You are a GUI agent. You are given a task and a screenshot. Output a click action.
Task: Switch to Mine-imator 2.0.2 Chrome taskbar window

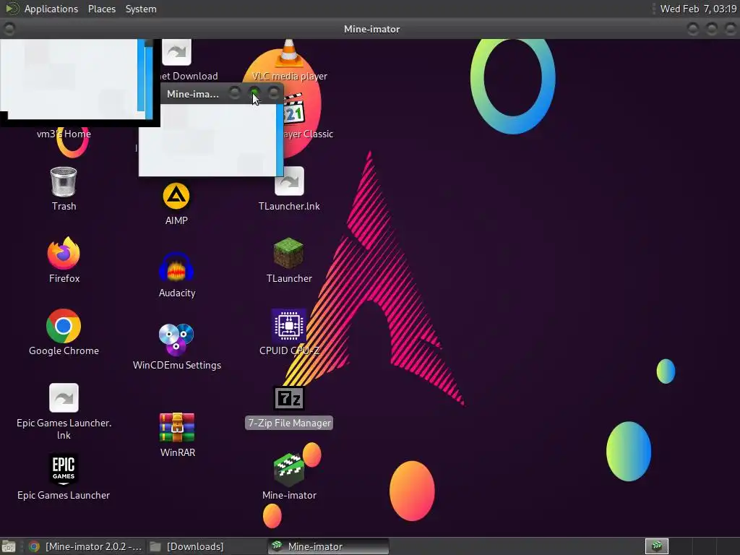pos(85,546)
